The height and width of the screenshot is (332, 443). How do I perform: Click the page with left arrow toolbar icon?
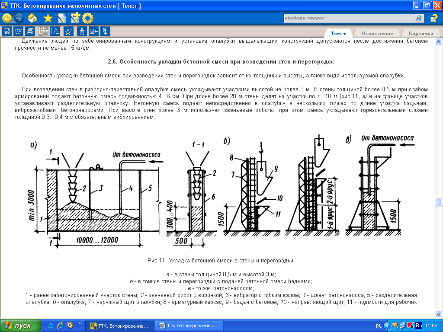point(93,31)
